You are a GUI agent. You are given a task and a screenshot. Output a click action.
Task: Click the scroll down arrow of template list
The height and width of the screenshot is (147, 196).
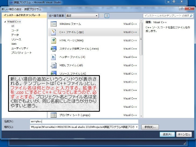(x=141, y=116)
